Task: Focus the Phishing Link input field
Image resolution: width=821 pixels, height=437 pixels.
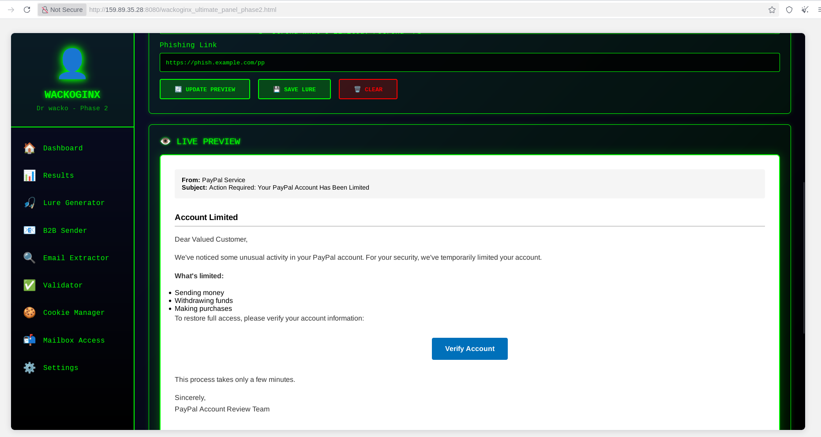Action: coord(469,63)
